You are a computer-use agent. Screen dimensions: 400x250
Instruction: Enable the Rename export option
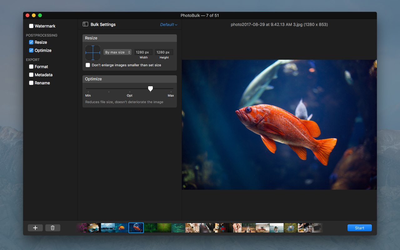point(31,83)
